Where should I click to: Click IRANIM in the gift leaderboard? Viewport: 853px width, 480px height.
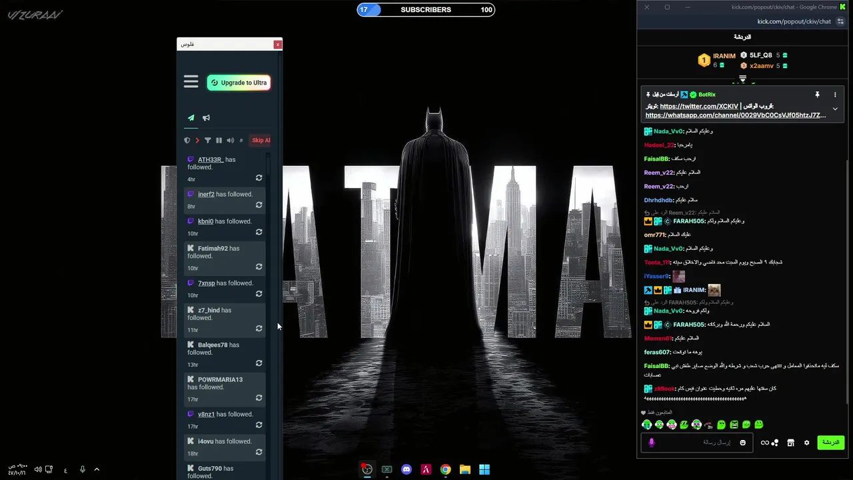pyautogui.click(x=724, y=56)
